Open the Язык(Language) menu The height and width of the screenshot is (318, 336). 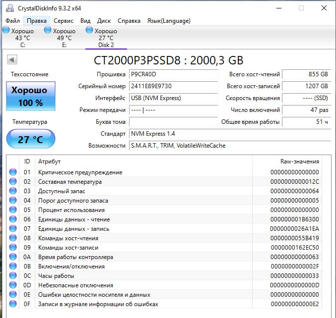point(169,21)
